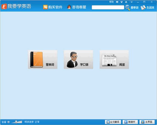The height and width of the screenshot is (125, 157).
Task: Click the 我要学英语 title text
Action: click(19, 6)
